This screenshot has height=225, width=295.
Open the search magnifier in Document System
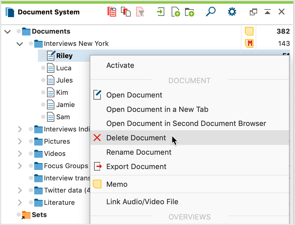point(210,12)
